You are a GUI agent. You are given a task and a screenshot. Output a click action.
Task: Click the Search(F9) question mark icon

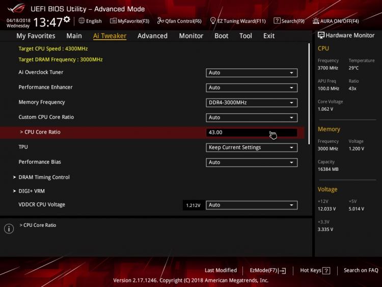click(x=277, y=21)
